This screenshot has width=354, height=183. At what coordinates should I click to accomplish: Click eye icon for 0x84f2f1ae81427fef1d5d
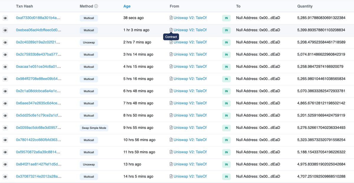click(5, 164)
